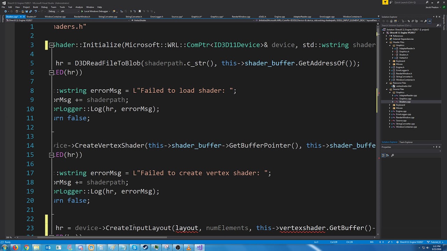Click the Undo arrow in the toolbar

coord(36,11)
